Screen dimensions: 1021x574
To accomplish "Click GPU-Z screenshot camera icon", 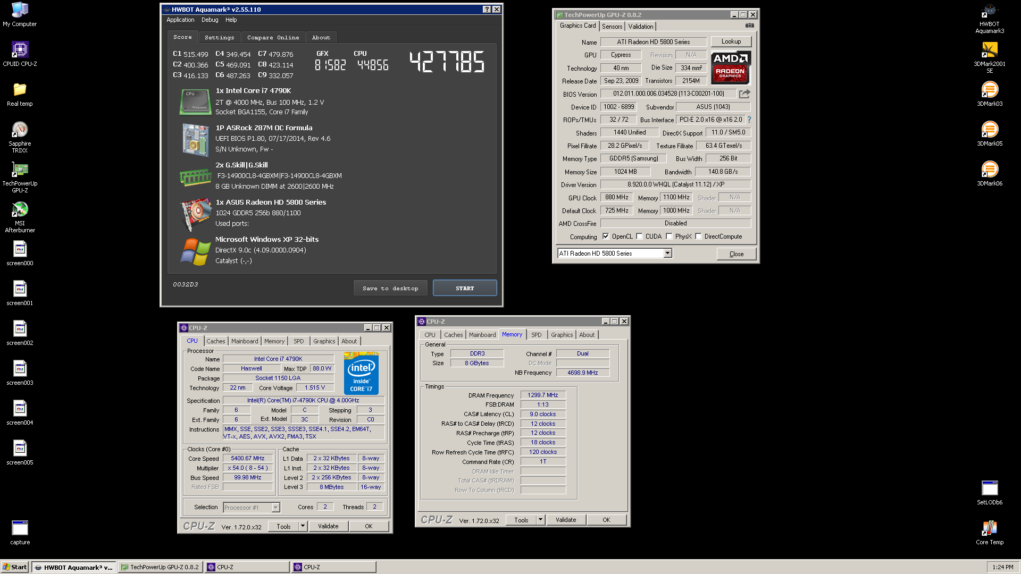I will [x=749, y=26].
